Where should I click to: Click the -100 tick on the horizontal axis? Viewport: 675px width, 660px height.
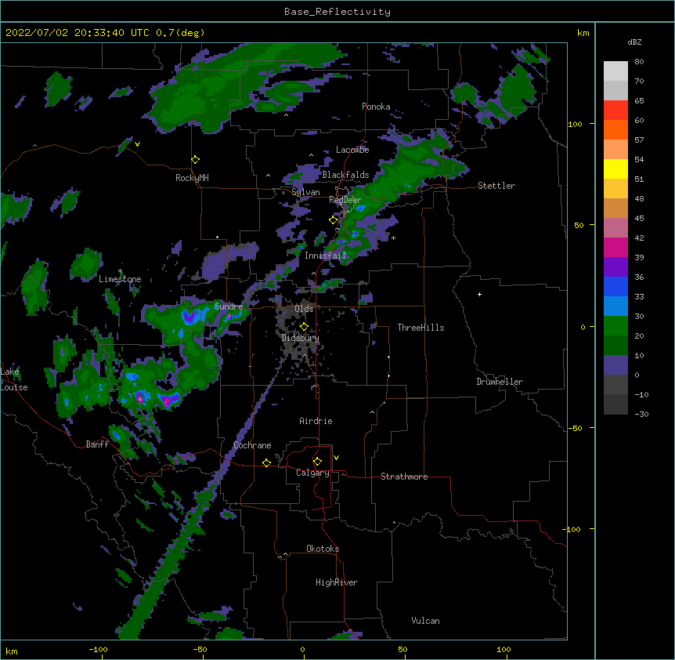click(x=98, y=649)
